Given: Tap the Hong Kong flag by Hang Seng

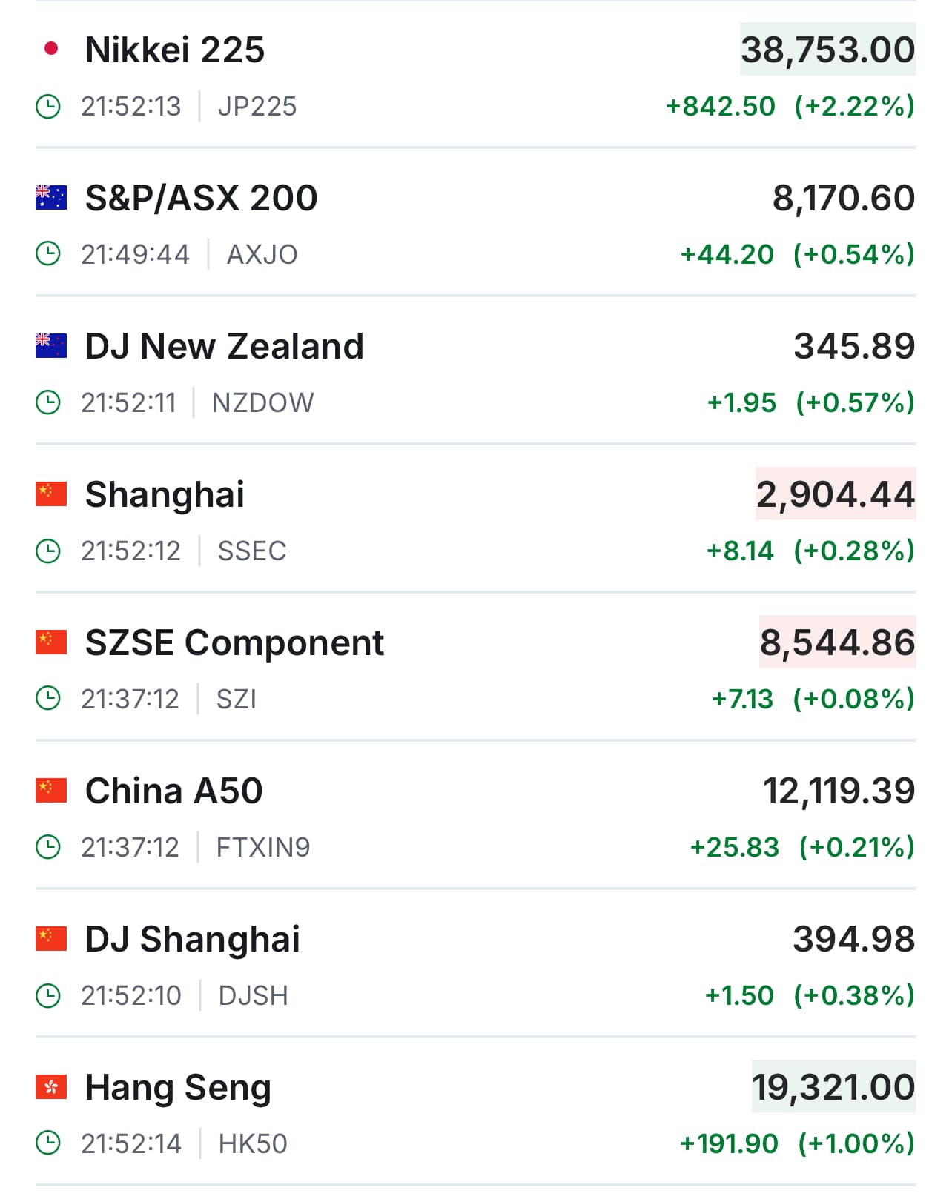Looking at the screenshot, I should (x=51, y=1087).
